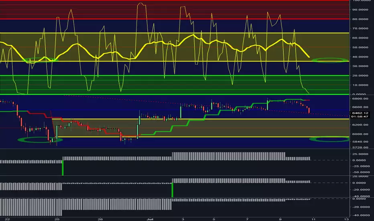Click the 6200.00 price axis label
The height and width of the screenshot is (221, 374).
[360, 125]
